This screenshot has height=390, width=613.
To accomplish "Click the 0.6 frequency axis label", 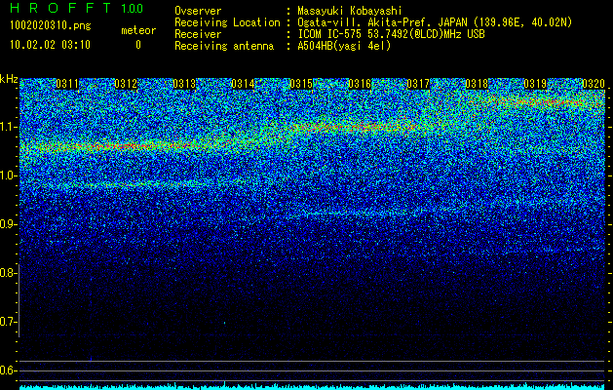I will coord(7,370).
